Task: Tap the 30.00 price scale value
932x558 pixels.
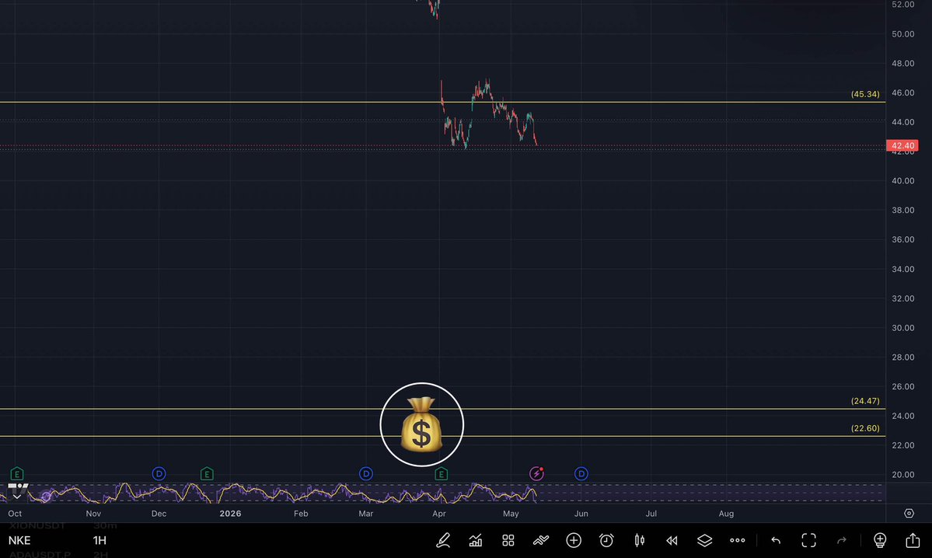Action: (903, 328)
